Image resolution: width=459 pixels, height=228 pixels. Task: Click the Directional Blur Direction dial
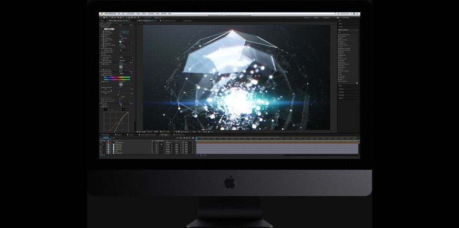tap(121, 67)
